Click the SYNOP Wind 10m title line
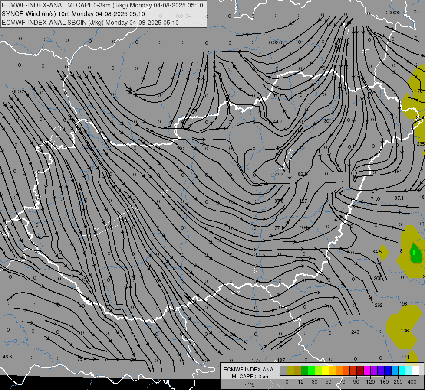 73,14
